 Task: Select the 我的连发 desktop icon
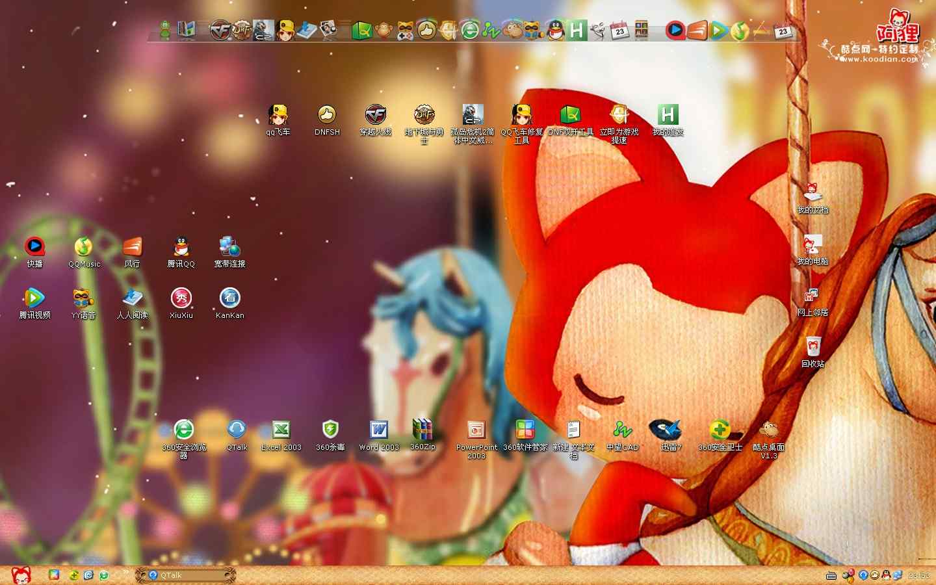[668, 120]
